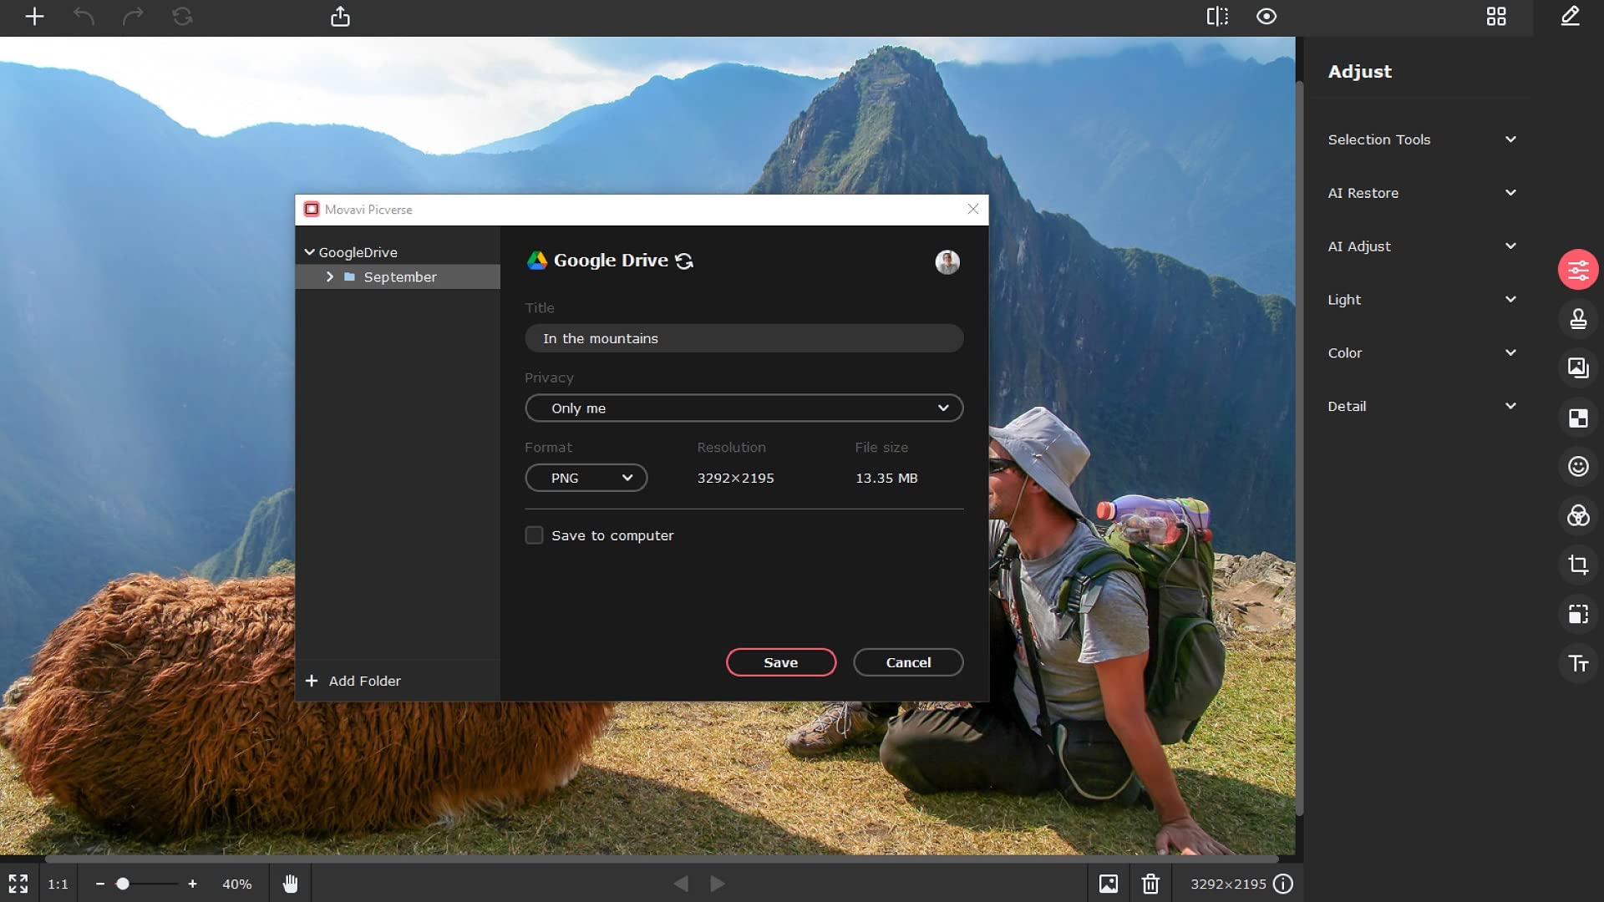Open the color effects circles icon
Viewport: 1604px width, 902px height.
click(x=1577, y=516)
